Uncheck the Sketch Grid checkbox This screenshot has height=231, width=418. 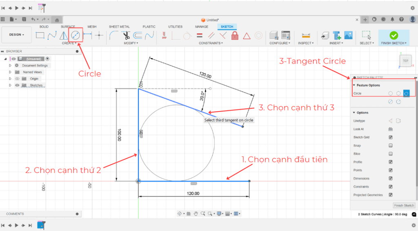(x=391, y=138)
